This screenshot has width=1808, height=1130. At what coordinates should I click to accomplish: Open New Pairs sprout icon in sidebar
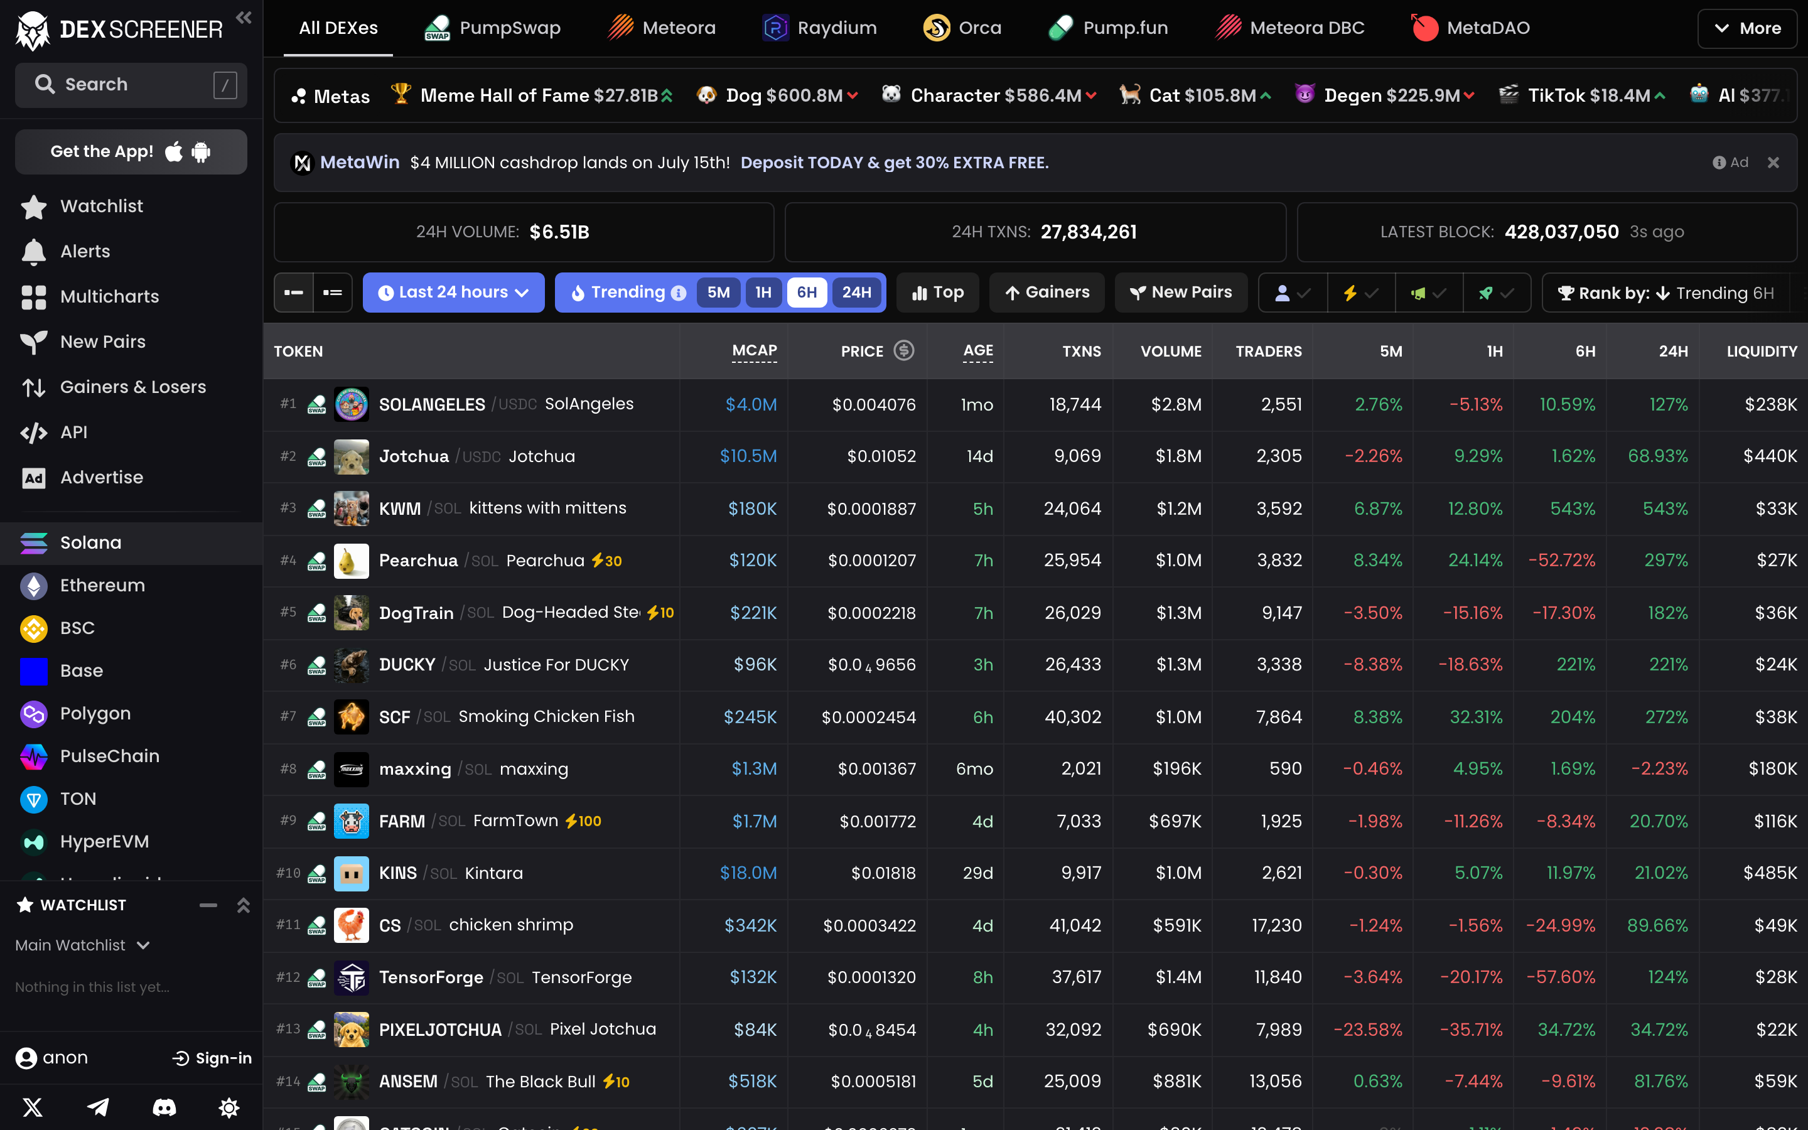(34, 342)
